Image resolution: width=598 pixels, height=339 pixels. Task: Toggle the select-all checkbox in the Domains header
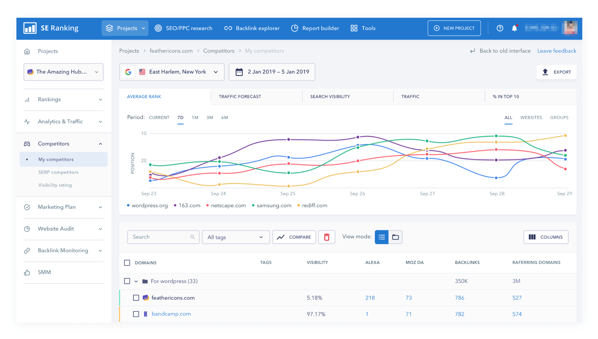click(x=127, y=263)
